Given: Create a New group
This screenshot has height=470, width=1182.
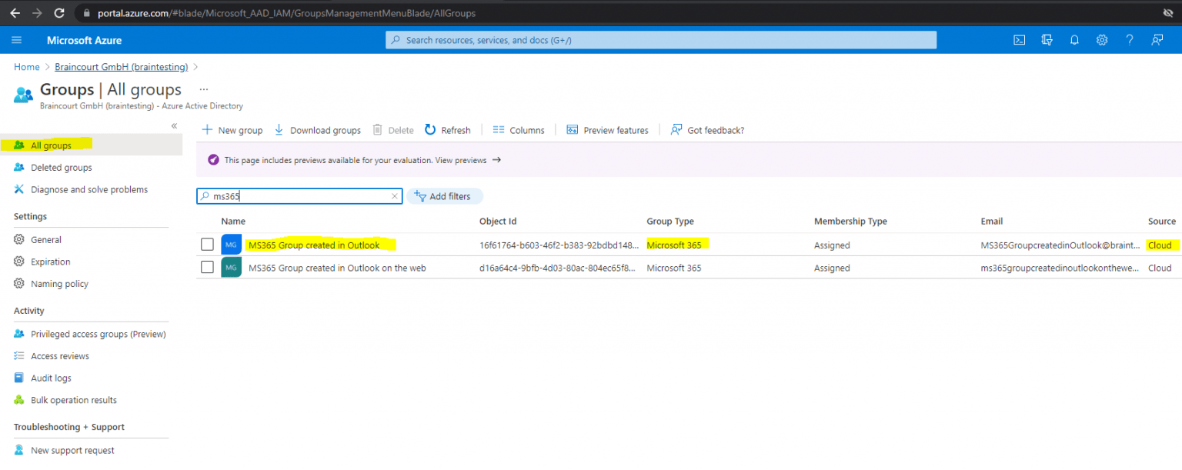Looking at the screenshot, I should [x=232, y=129].
